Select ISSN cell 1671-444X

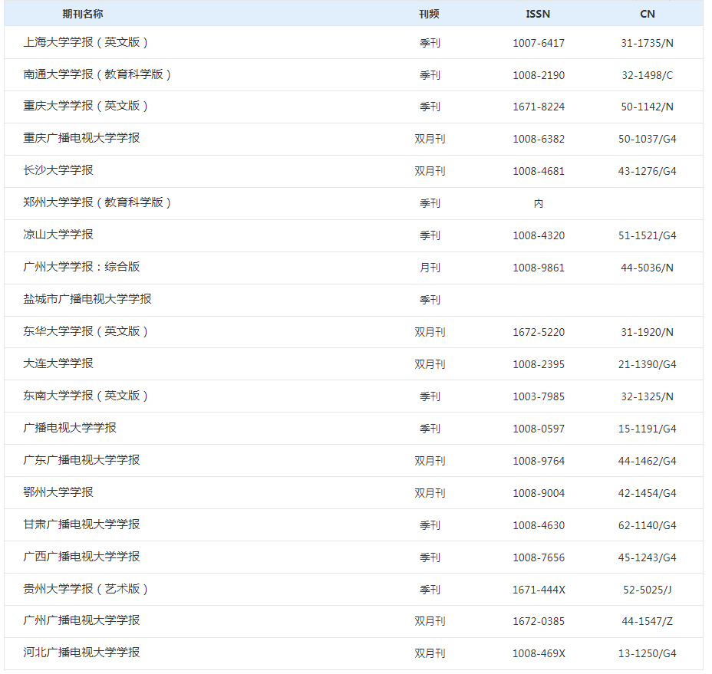pos(539,590)
